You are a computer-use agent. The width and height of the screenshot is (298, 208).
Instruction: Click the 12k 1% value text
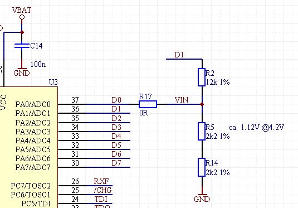coord(218,82)
